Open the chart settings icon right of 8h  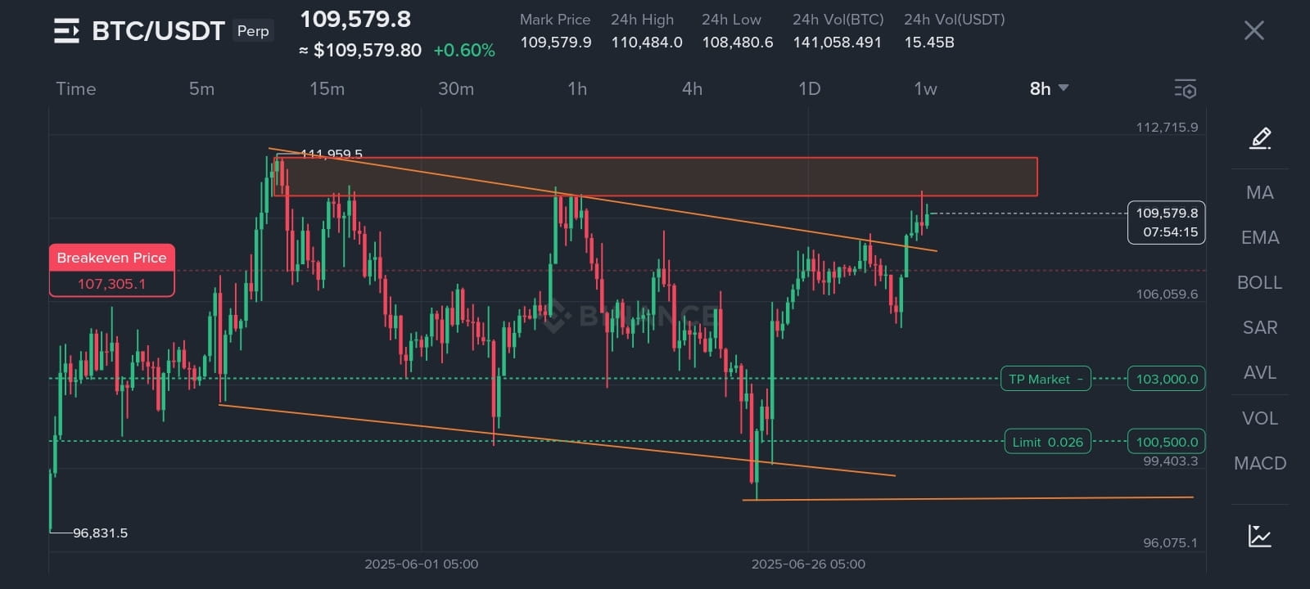[1185, 88]
